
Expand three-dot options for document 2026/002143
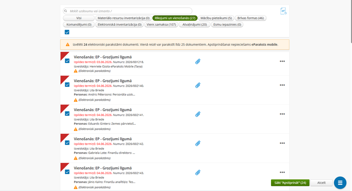(x=282, y=172)
